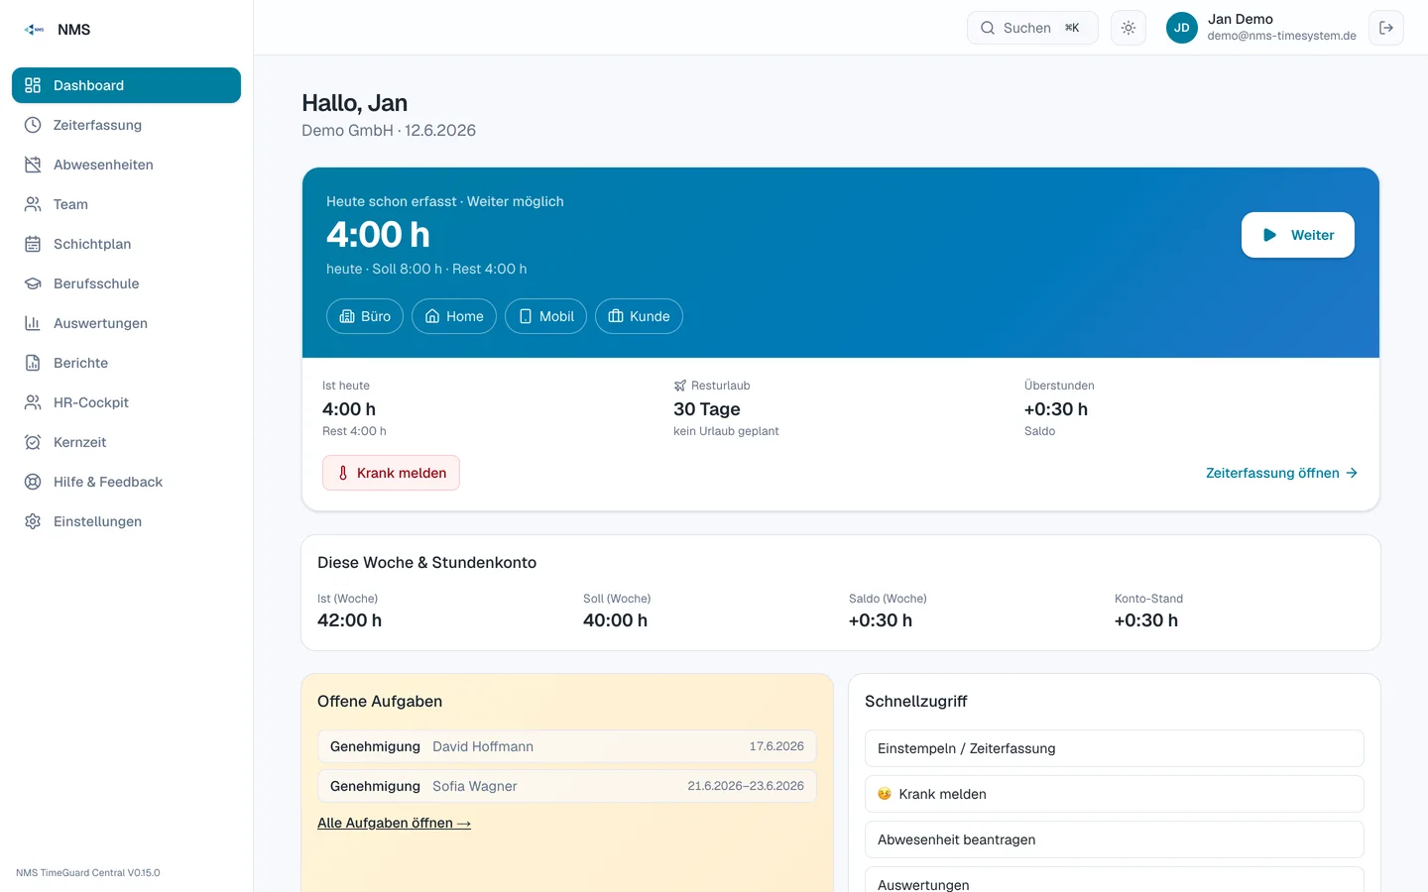The image size is (1428, 892).
Task: Click Krank melden in Schnellzugriff
Action: [x=1115, y=794]
